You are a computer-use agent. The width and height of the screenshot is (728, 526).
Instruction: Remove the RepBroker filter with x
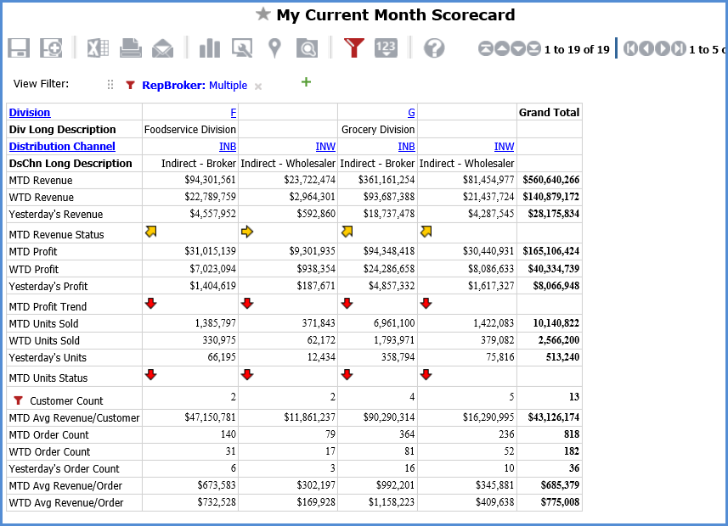click(258, 87)
